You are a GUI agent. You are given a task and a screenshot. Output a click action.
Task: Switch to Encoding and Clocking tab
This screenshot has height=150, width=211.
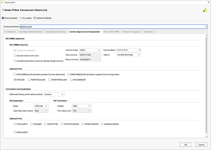[56, 32]
